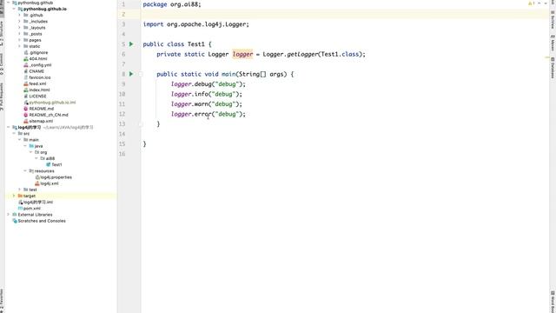Select the favicon.ico file
Screen dimensions: 556x313
[39, 77]
